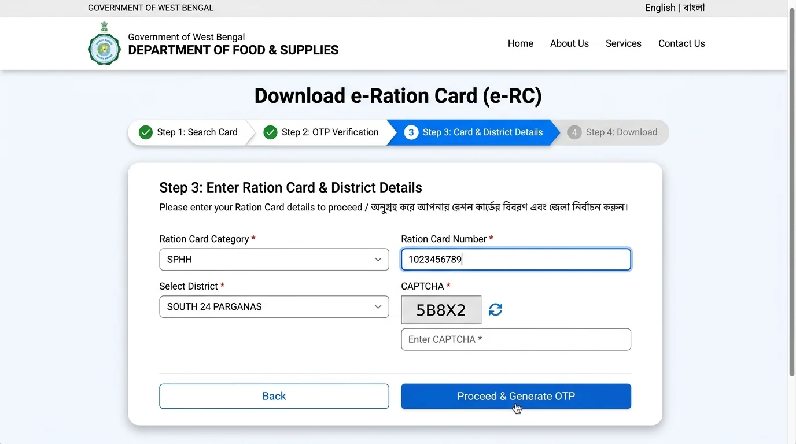The width and height of the screenshot is (796, 444).
Task: Click the 'GOVERNMENT OF WEST BENGAL' top bar text
Action: click(150, 8)
